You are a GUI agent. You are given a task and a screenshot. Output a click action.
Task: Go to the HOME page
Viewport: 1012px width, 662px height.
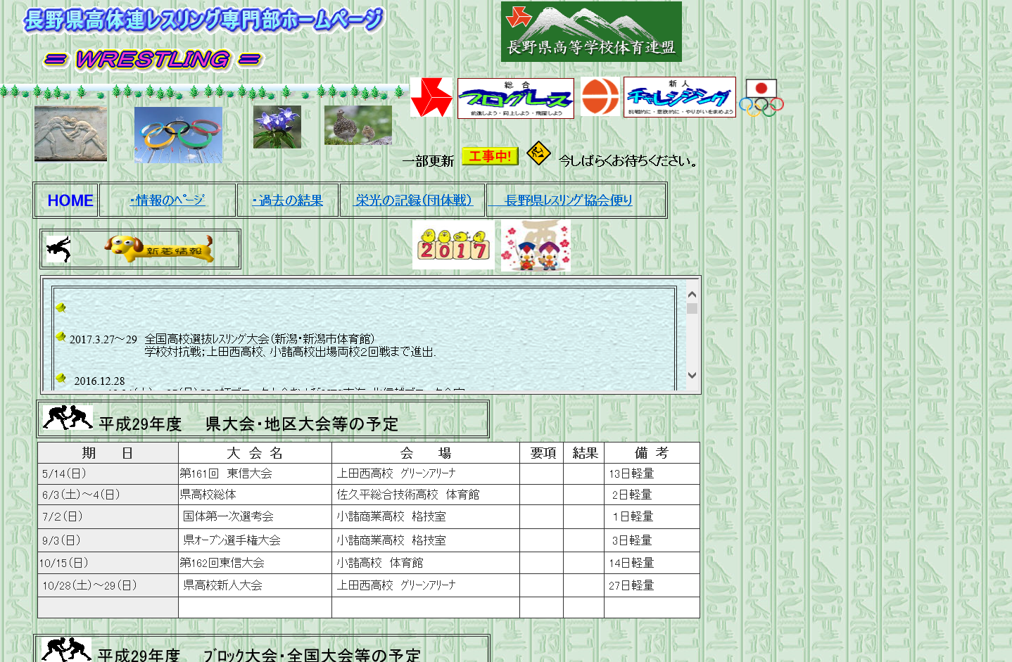[x=70, y=200]
